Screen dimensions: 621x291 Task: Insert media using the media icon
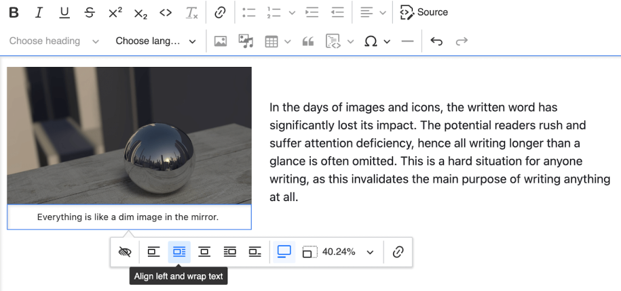(246, 41)
